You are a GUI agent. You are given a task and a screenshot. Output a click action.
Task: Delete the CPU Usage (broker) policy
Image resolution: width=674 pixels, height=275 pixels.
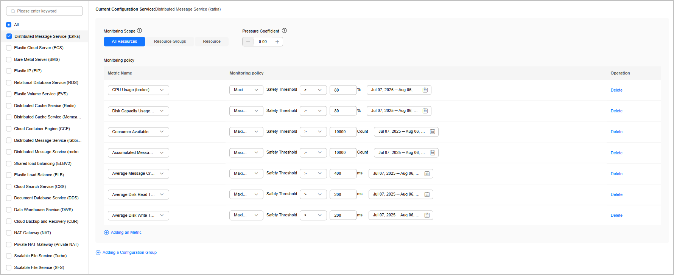pos(616,90)
